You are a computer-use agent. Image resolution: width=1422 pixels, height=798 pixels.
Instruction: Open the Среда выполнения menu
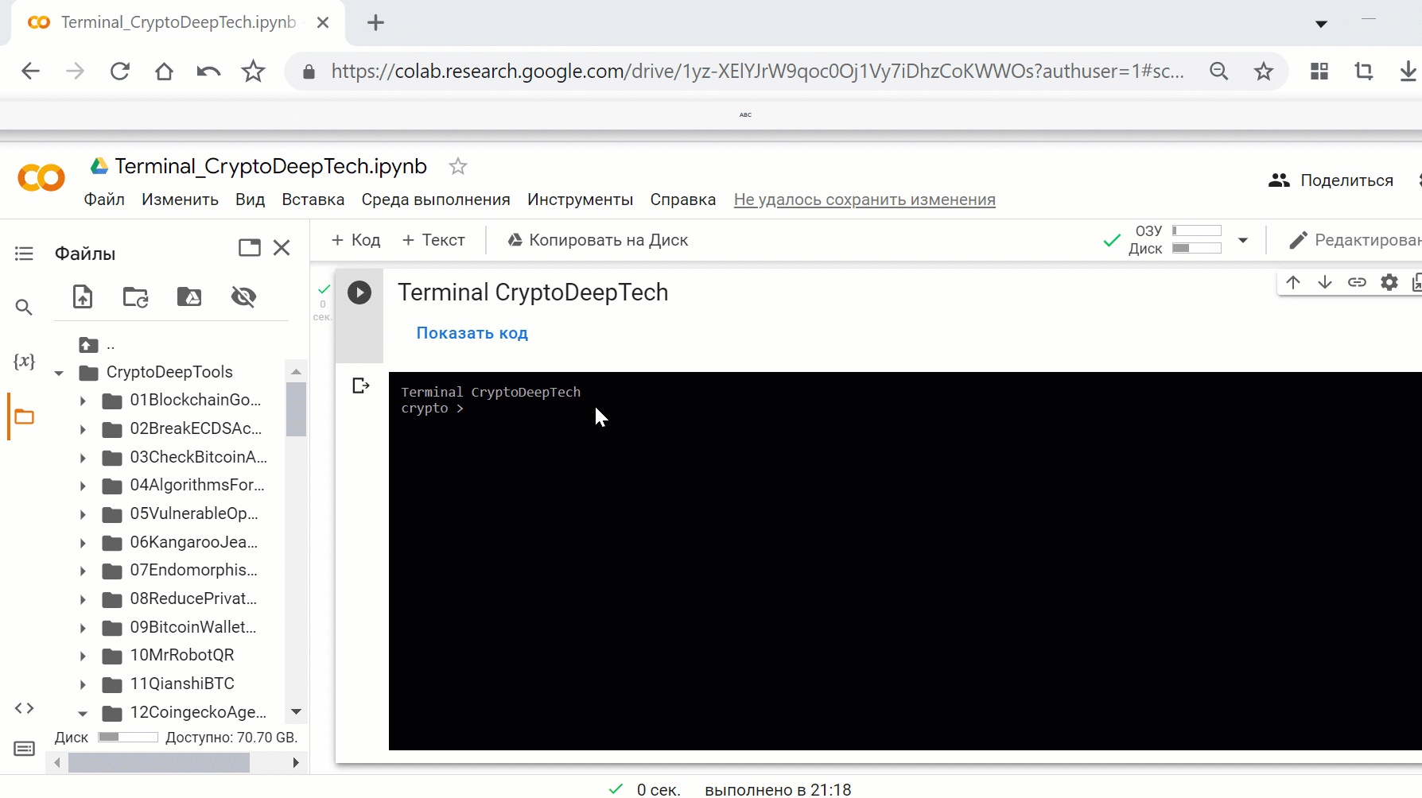point(436,199)
